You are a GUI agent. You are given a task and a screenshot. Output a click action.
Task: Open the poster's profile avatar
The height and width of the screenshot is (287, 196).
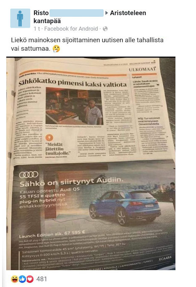click(x=20, y=18)
